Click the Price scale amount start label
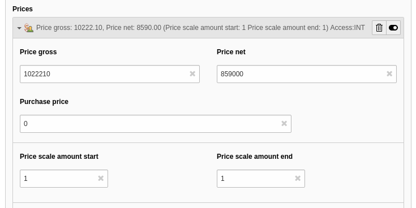416x208 pixels. tap(59, 157)
